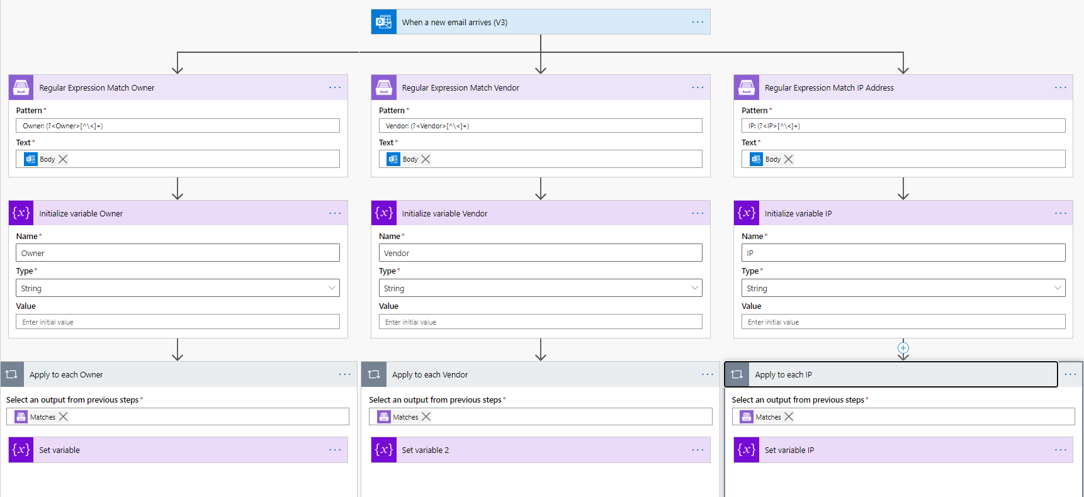Image resolution: width=1084 pixels, height=497 pixels.
Task: Click the Set variable IP icon
Action: pyautogui.click(x=746, y=450)
